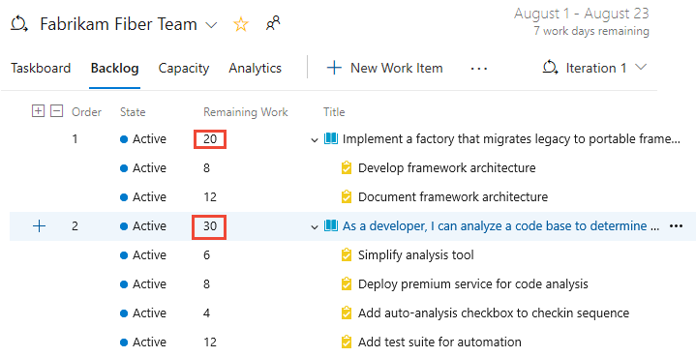Open Deploy premium service for code analysis
Image resolution: width=696 pixels, height=357 pixels.
(473, 283)
